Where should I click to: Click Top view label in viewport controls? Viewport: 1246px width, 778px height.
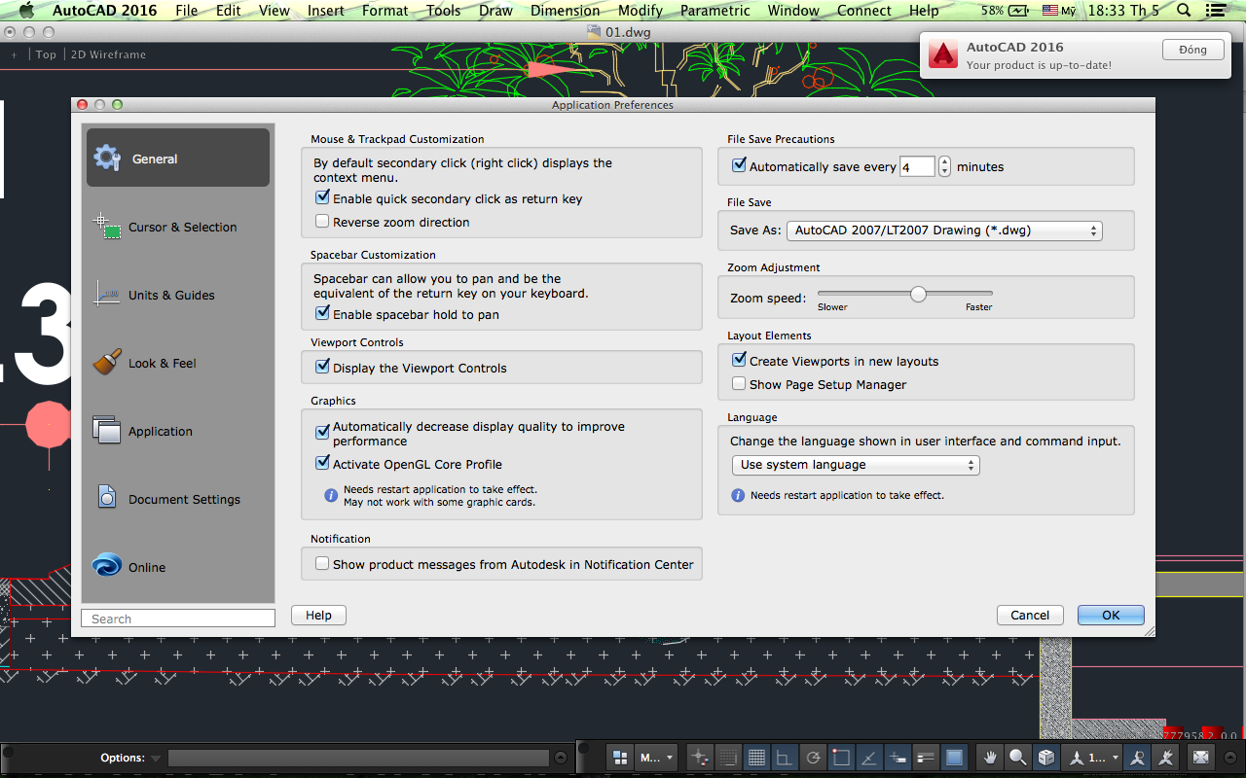[46, 54]
